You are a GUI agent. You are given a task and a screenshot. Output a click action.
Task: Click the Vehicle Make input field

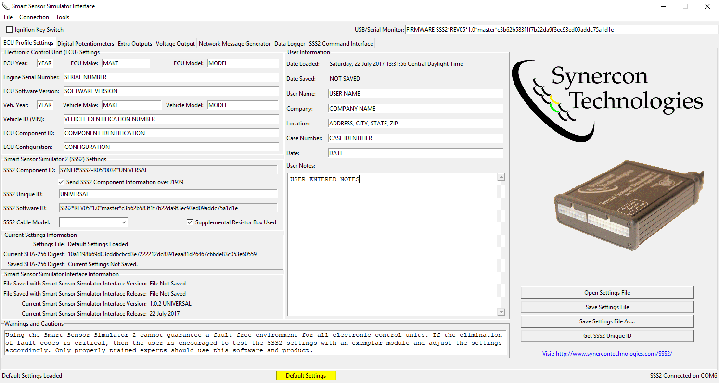pos(131,105)
